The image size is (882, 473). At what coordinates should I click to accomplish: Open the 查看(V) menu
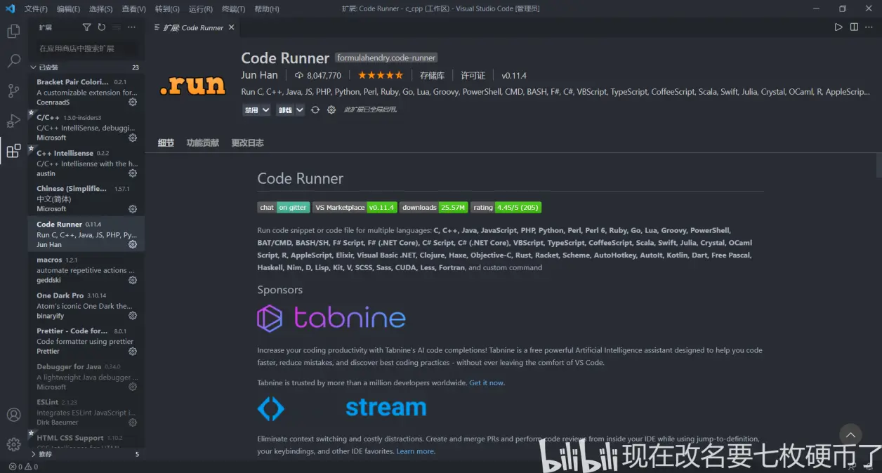pyautogui.click(x=133, y=9)
